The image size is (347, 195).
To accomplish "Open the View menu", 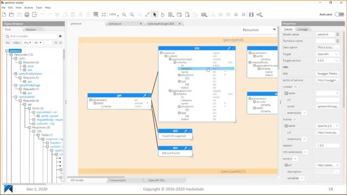I will click(18, 8).
